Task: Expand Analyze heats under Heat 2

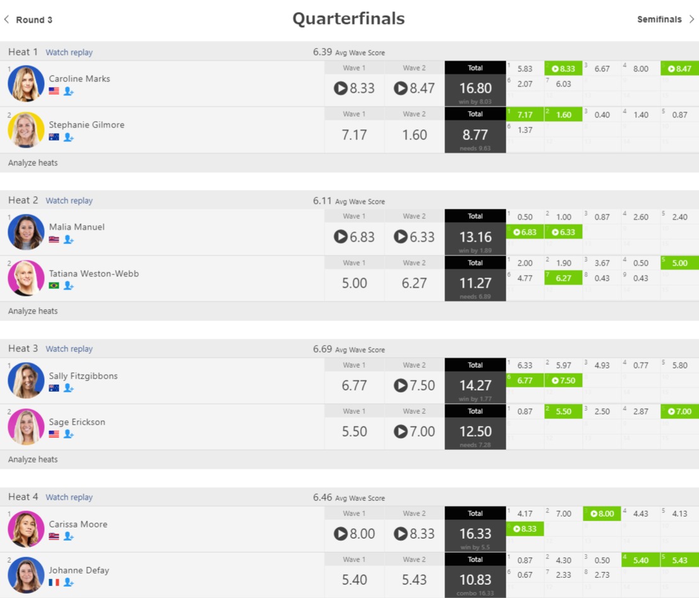Action: (33, 311)
